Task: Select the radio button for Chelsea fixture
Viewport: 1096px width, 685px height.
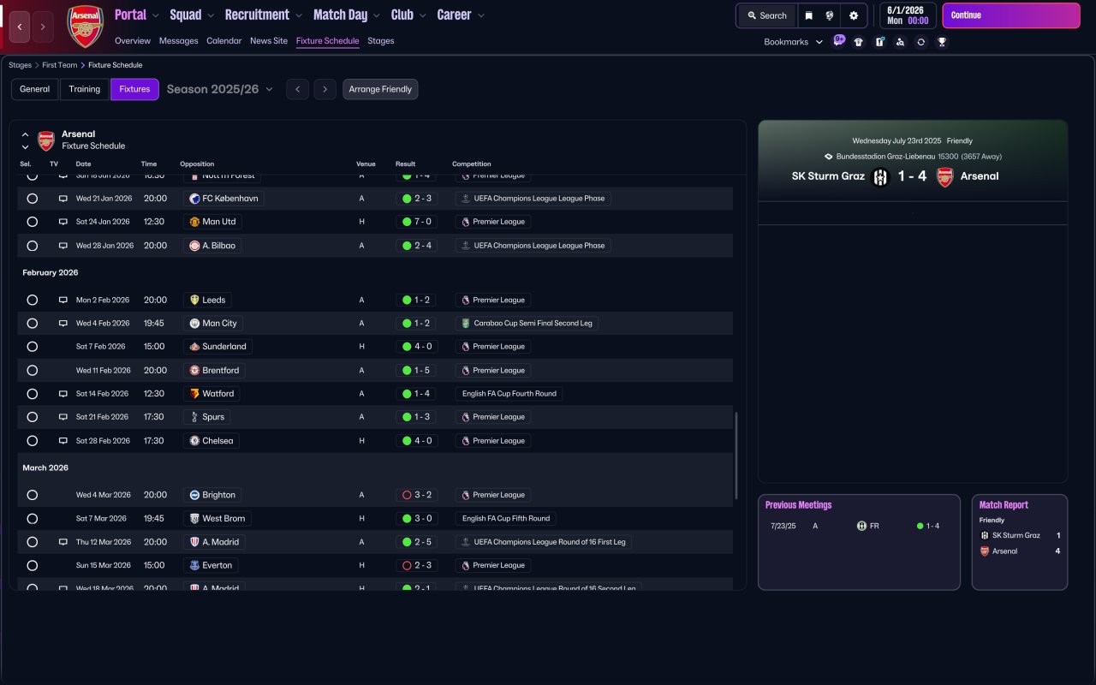Action: tap(33, 441)
